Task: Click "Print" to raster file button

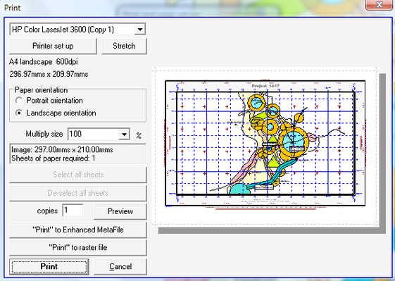Action: pyautogui.click(x=78, y=248)
